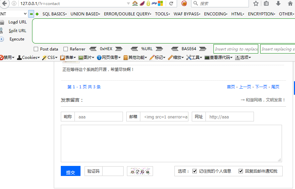The image size is (295, 189).
Task: Click the yellow padlock icon
Action: tap(148, 3)
